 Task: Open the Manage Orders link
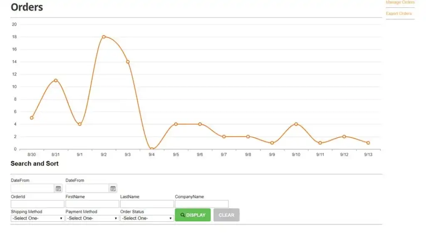tap(400, 2)
